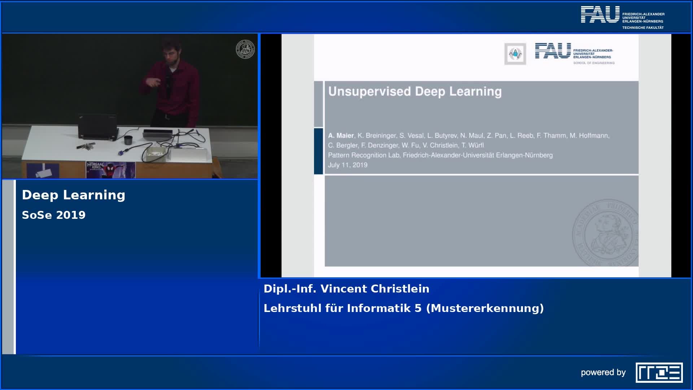Click the 'A. Maier' author name
693x390 pixels.
point(341,136)
